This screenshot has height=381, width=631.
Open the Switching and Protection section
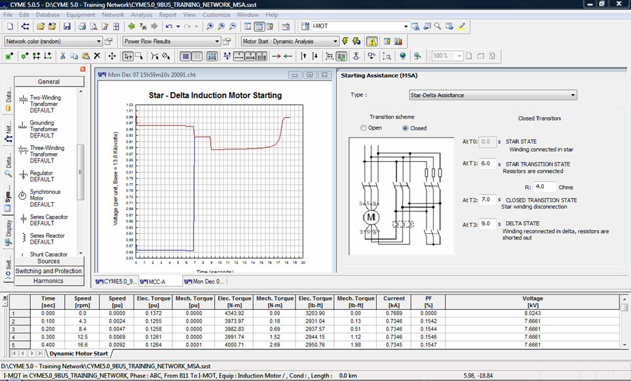[49, 271]
